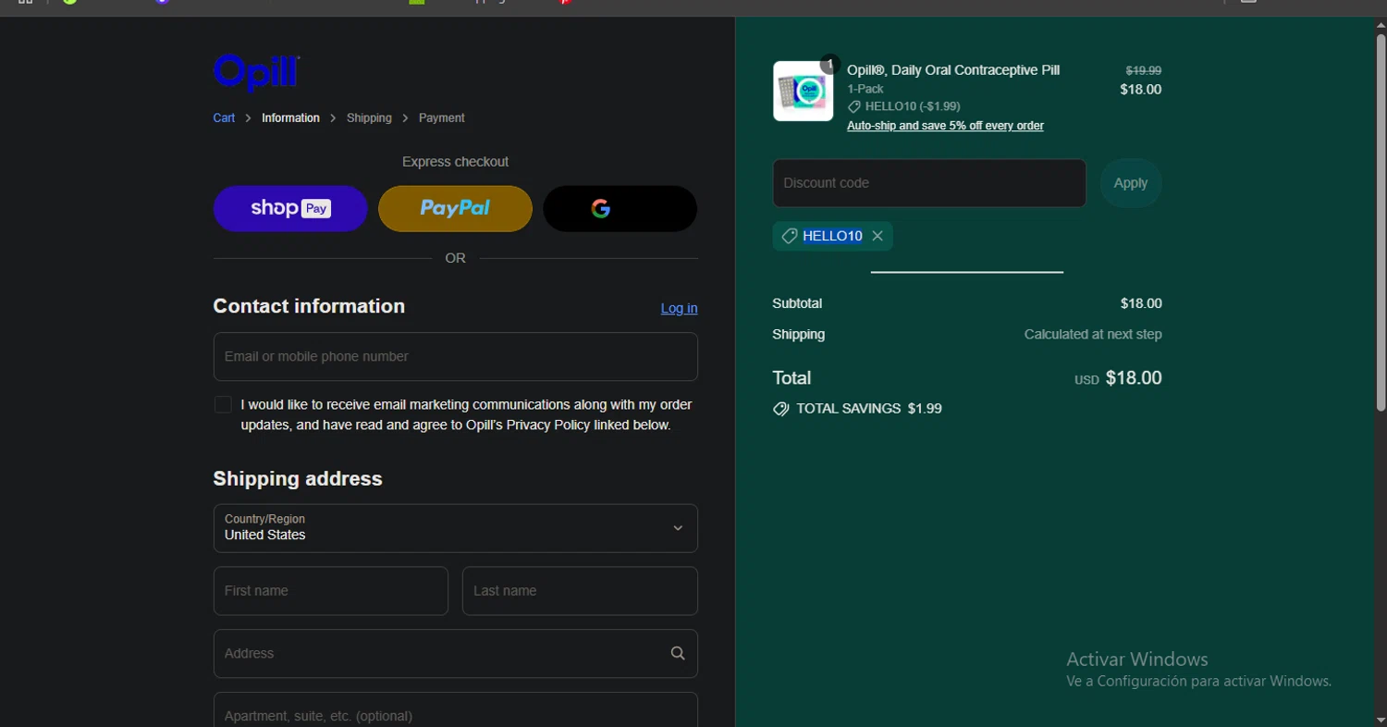Click the discount tag icon beside HELLO10 chip
This screenshot has height=727, width=1387.
click(789, 236)
